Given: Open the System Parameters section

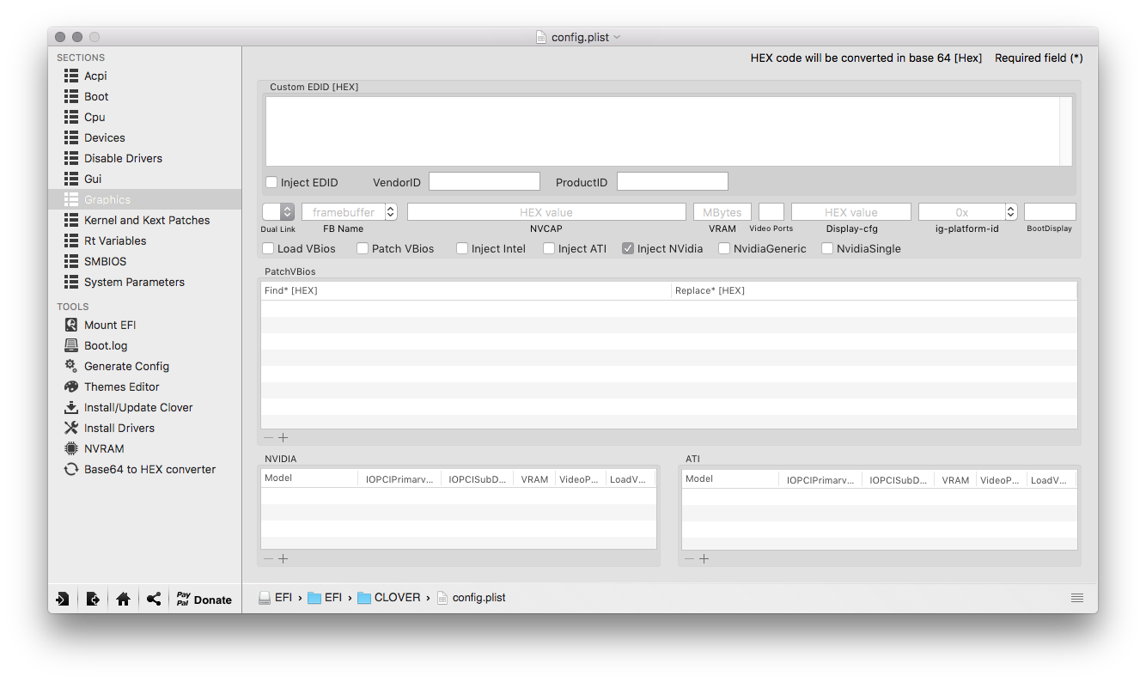Looking at the screenshot, I should 144,282.
